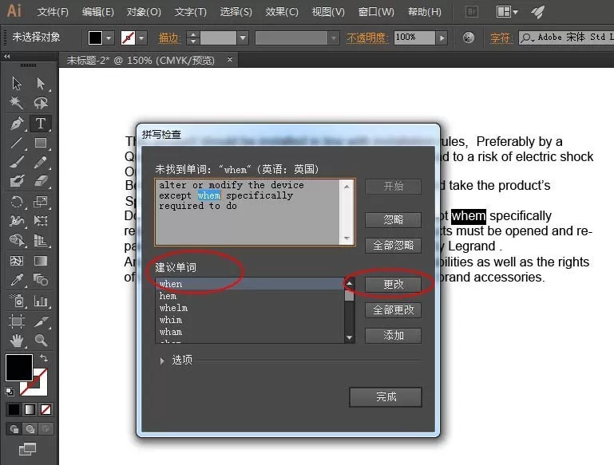Viewport: 614px width, 465px height.
Task: Choose the Magic Wand tool
Action: click(17, 103)
